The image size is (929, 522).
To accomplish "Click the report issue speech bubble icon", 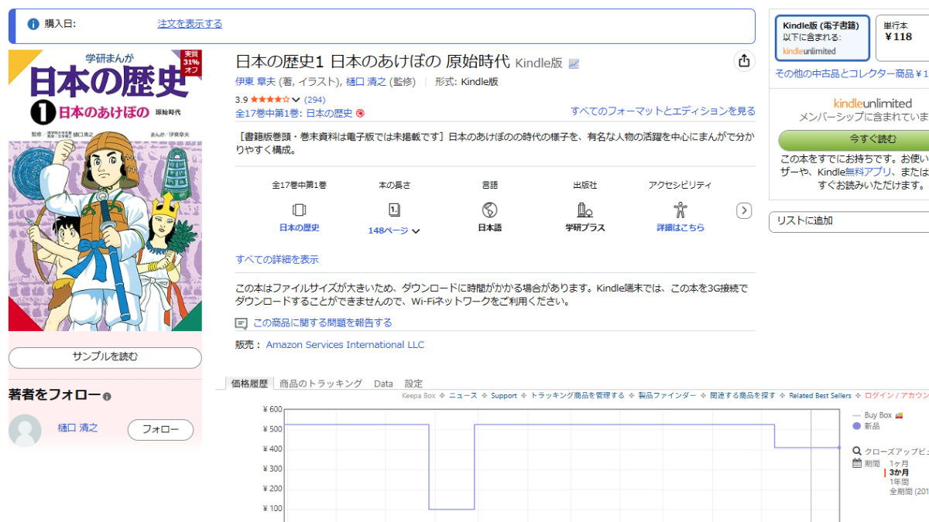I will coord(242,323).
